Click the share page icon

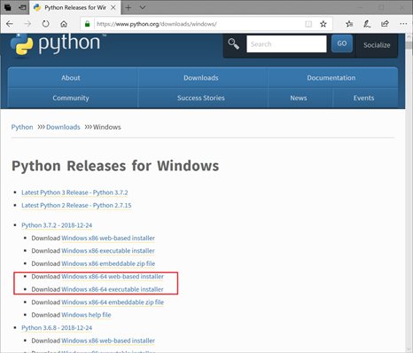click(385, 24)
